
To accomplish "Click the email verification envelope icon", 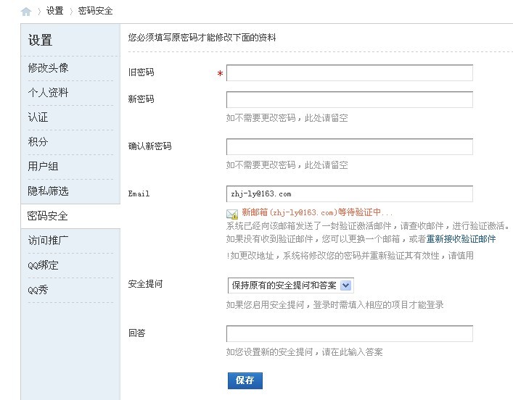I will click(232, 214).
